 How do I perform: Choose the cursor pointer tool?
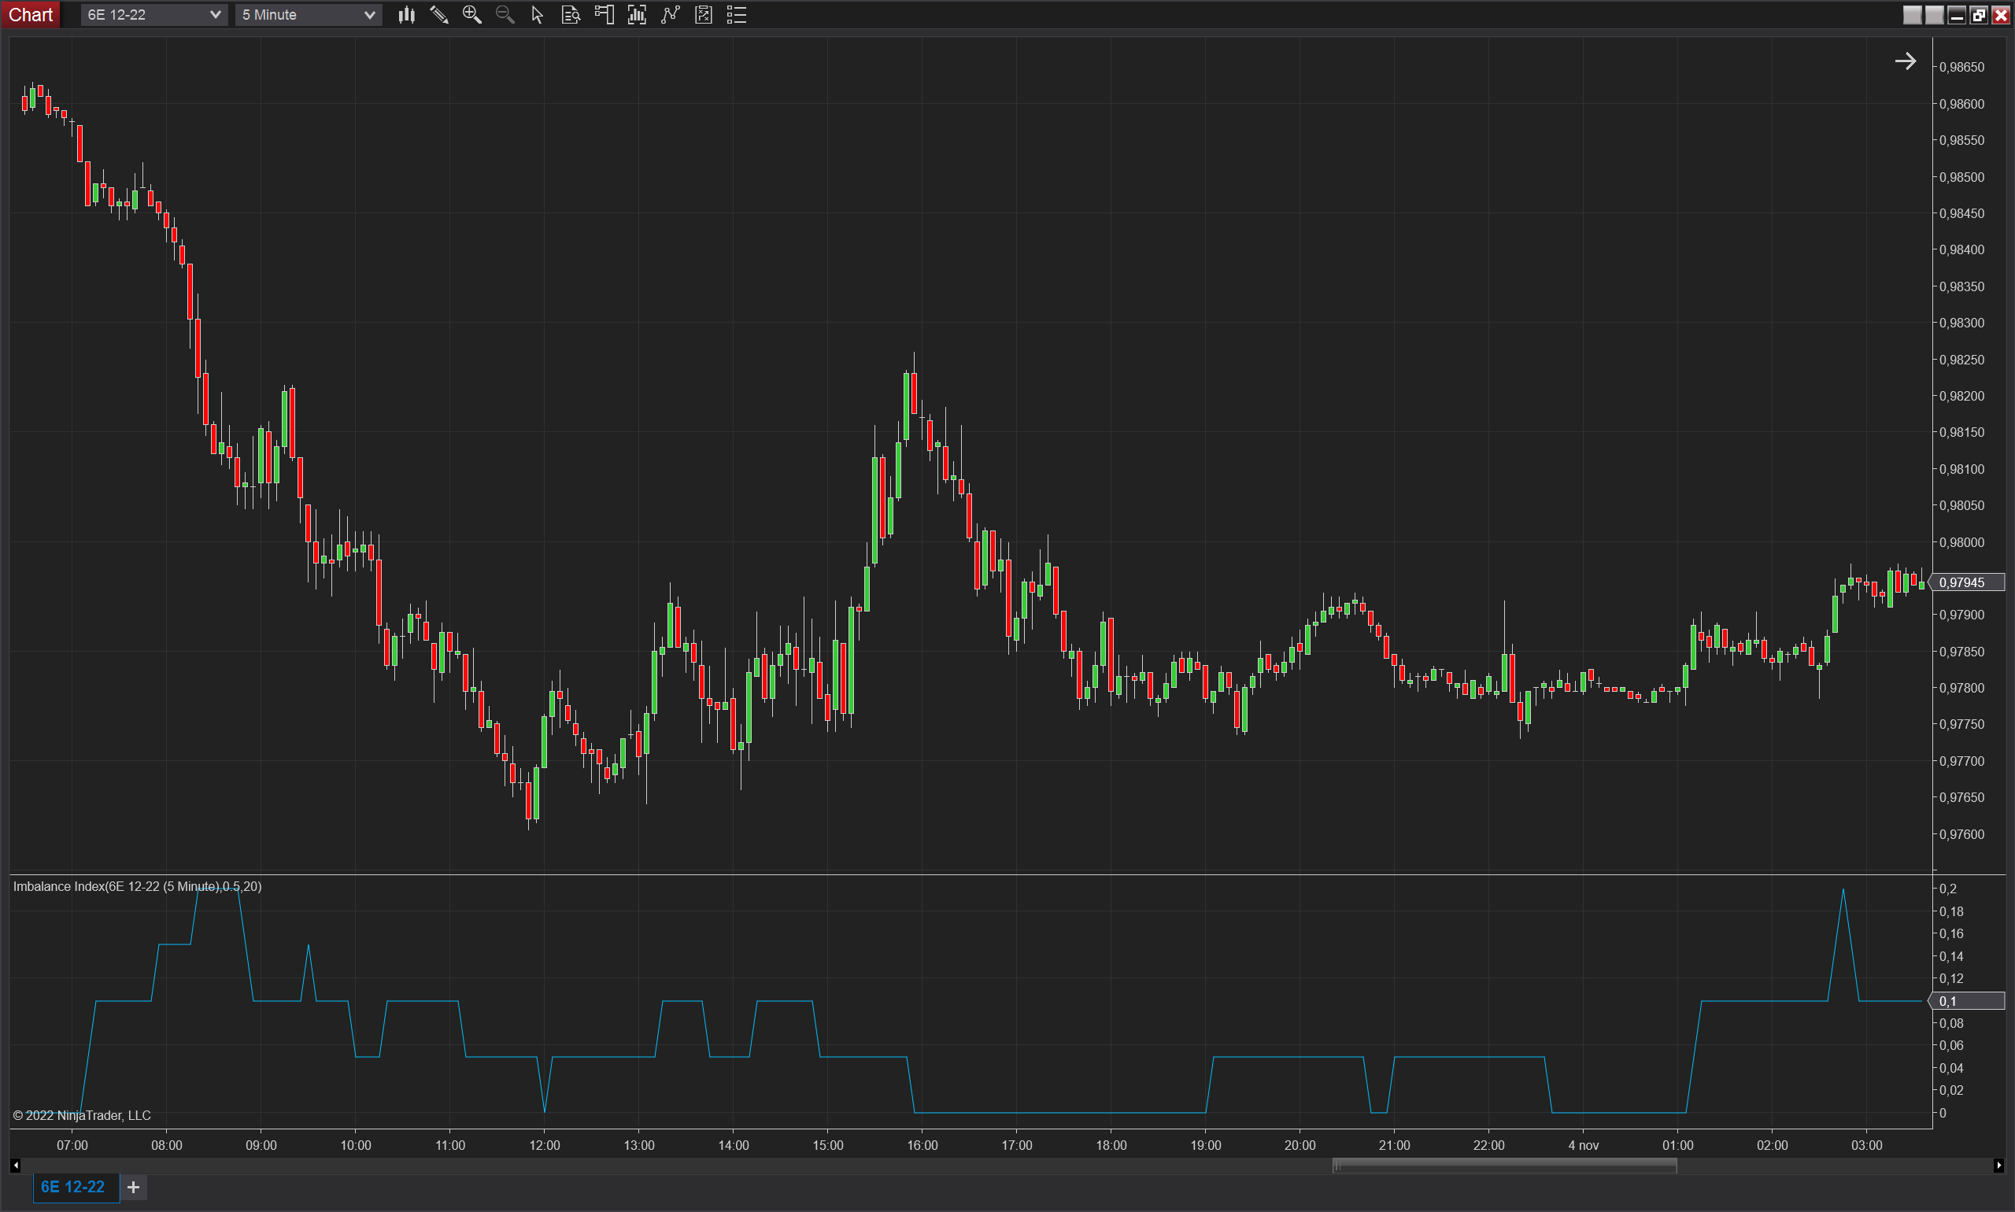[538, 15]
